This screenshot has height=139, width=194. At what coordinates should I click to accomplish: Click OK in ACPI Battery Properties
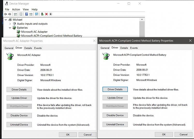pos(164,134)
